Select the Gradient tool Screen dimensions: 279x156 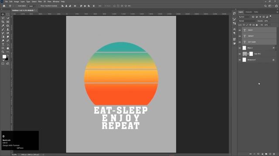[x=3, y=37]
